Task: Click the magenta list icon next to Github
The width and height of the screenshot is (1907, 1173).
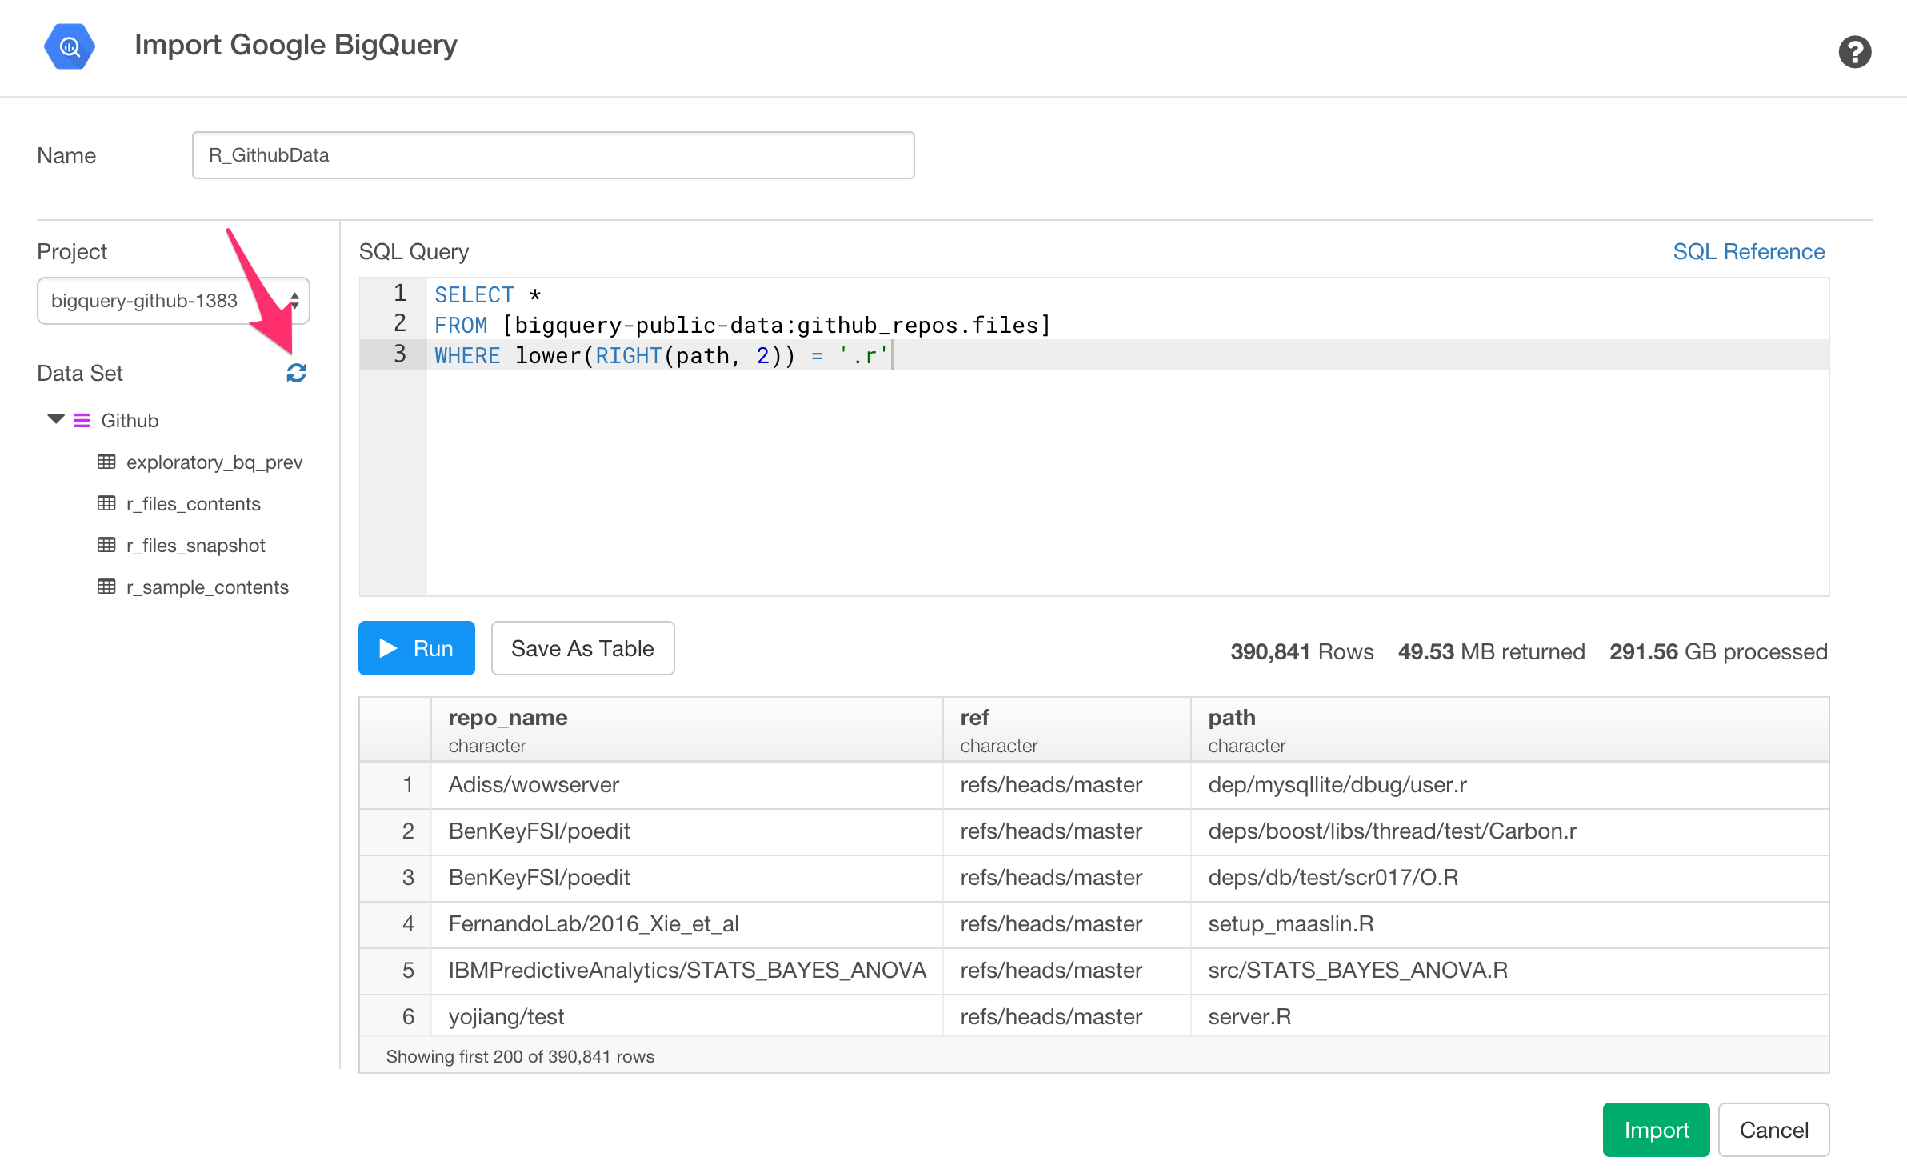Action: pyautogui.click(x=81, y=420)
